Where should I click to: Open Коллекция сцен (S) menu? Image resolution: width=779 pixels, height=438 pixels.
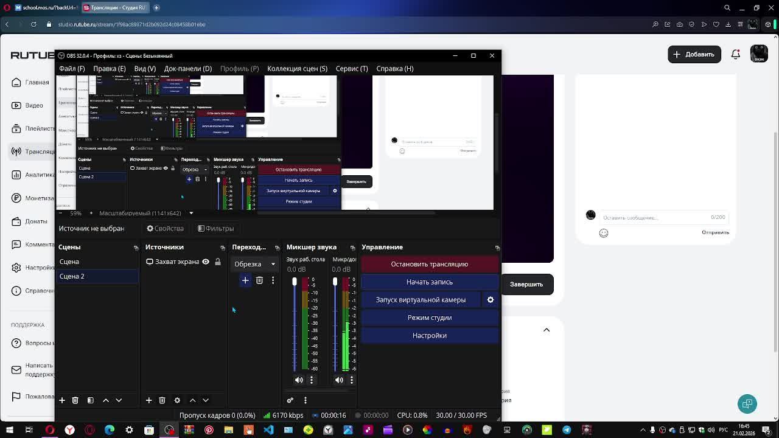(x=297, y=69)
